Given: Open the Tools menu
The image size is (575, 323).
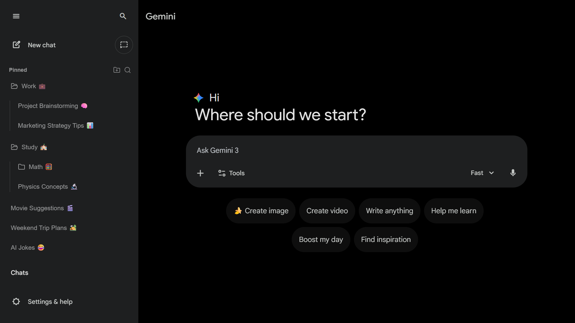Looking at the screenshot, I should tap(231, 173).
